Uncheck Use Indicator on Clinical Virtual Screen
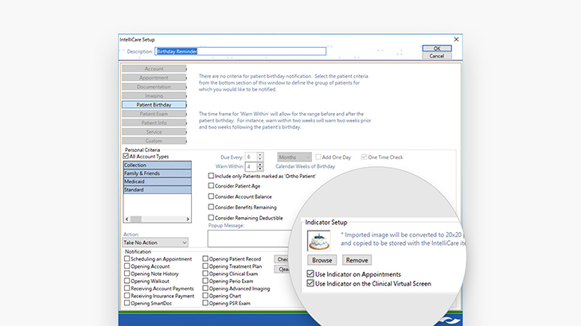Screen dimensions: 581x326 pos(310,283)
